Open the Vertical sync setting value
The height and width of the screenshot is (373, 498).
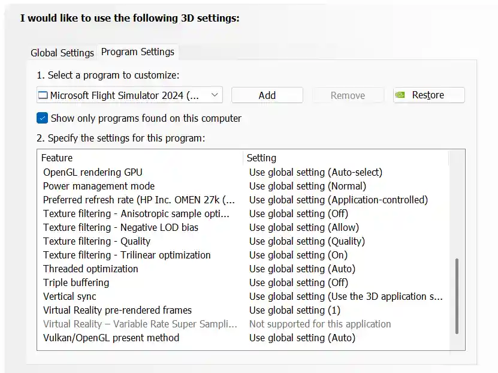[346, 296]
